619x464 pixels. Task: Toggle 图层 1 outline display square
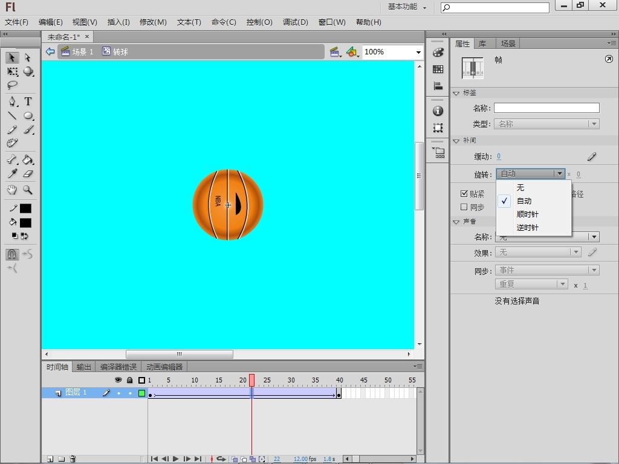[142, 393]
